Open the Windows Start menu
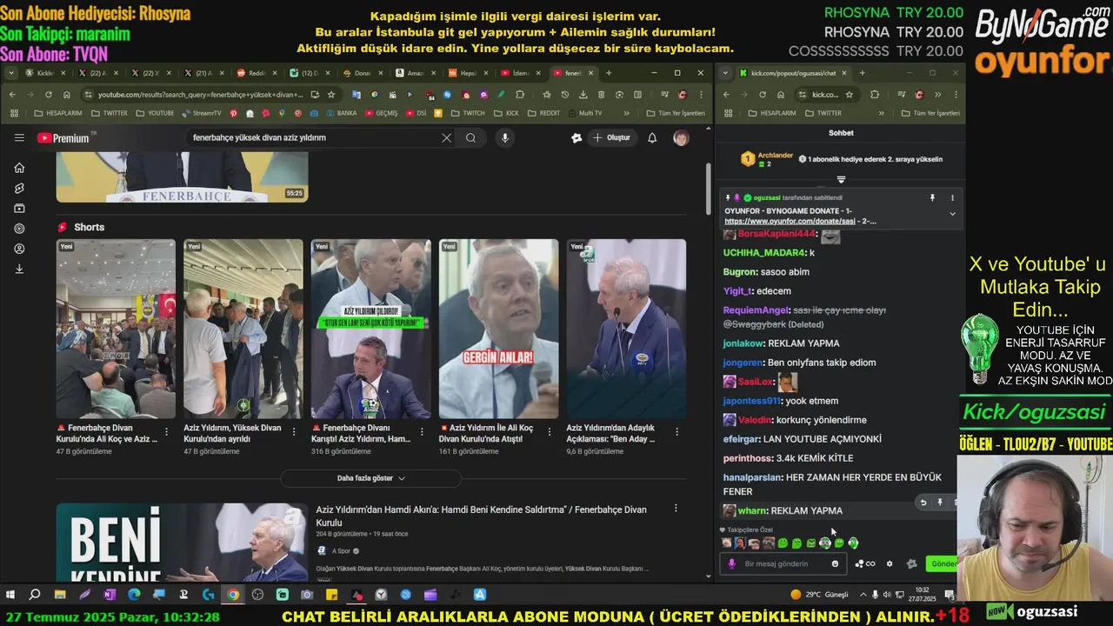 pos(10,595)
